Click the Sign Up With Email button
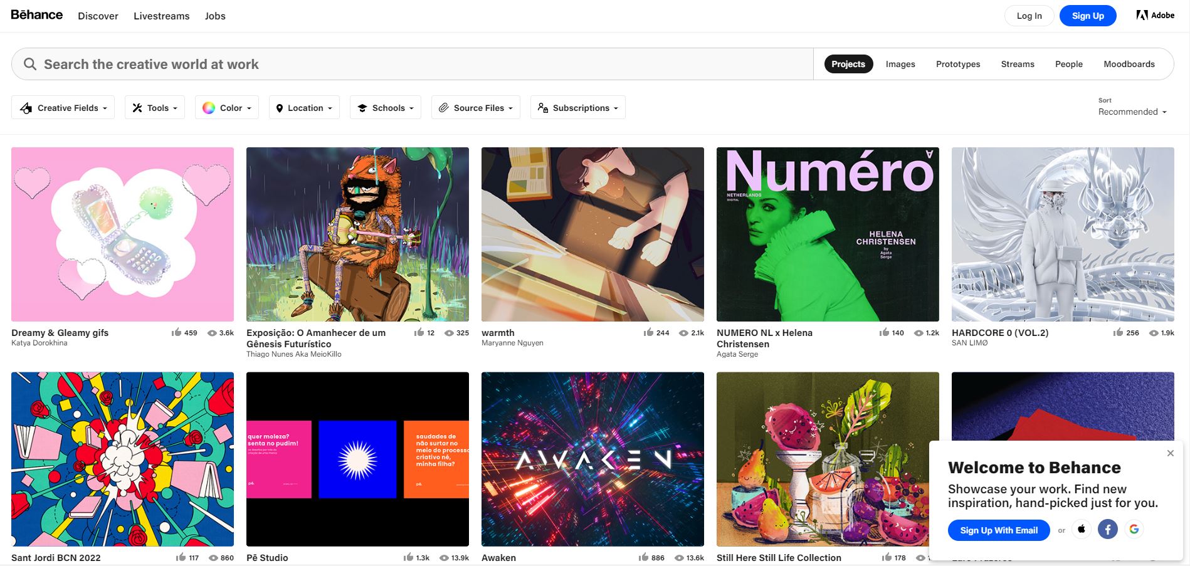 (x=999, y=530)
